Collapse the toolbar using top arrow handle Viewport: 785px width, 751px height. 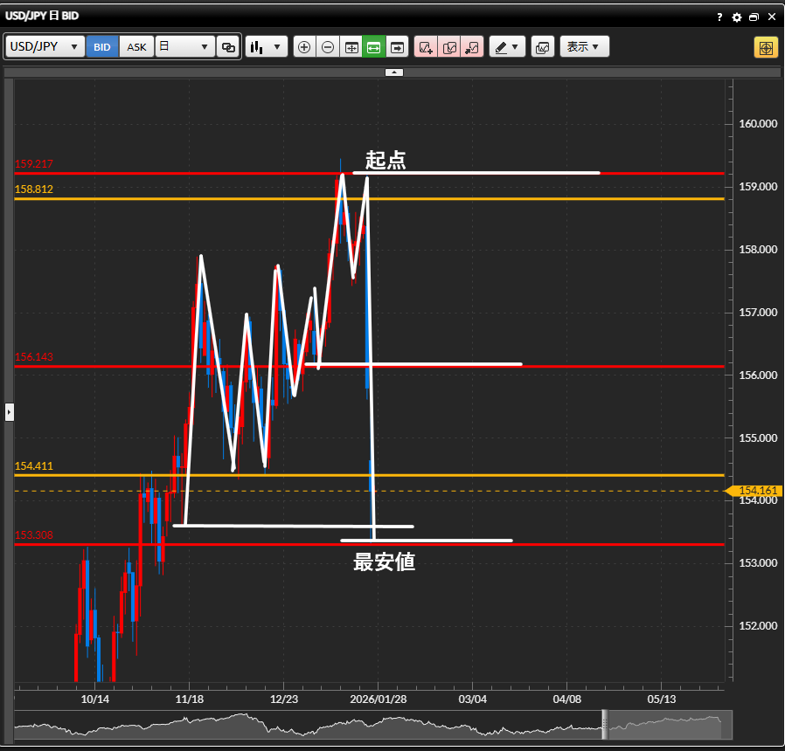click(394, 72)
